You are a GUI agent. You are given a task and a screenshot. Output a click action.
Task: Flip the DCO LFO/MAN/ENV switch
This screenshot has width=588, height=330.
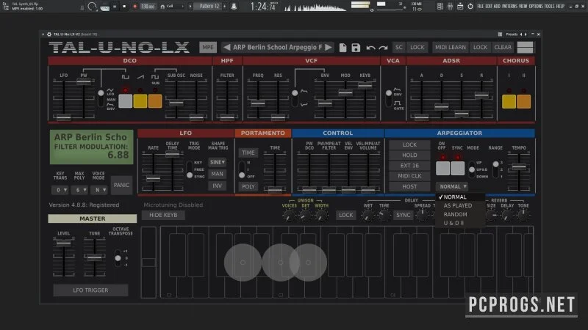pos(101,98)
